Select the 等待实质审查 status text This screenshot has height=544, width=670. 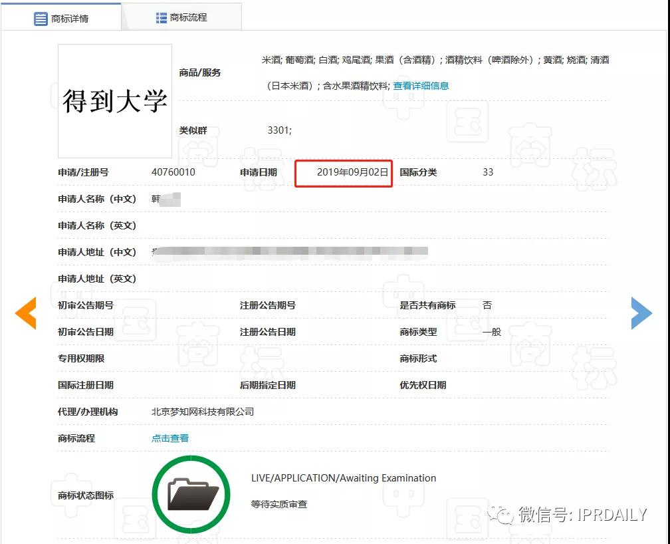(279, 504)
